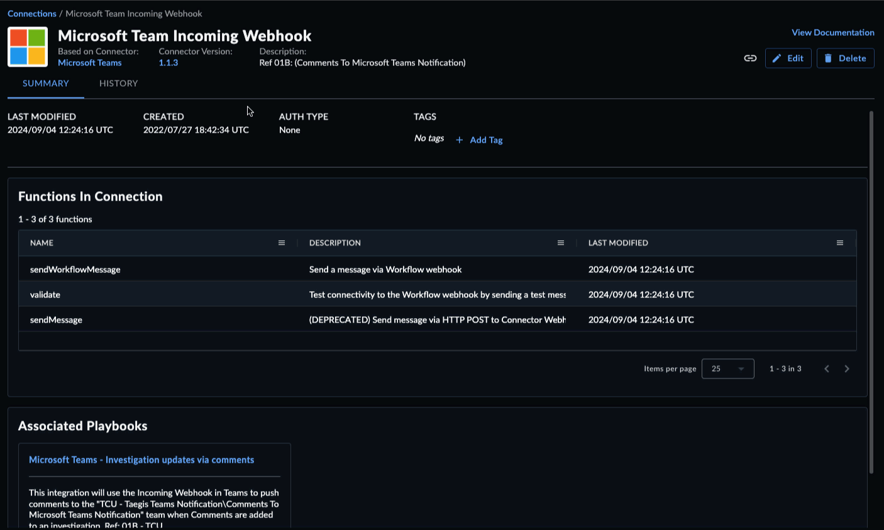Go to the next page arrow
The width and height of the screenshot is (884, 530).
tap(847, 369)
